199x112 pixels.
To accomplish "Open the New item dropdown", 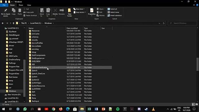I will click(x=79, y=9).
